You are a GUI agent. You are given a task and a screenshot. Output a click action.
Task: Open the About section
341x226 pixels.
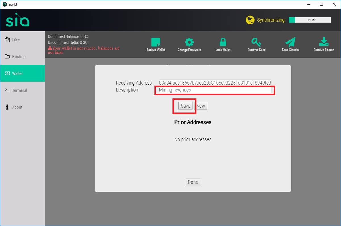pos(17,107)
